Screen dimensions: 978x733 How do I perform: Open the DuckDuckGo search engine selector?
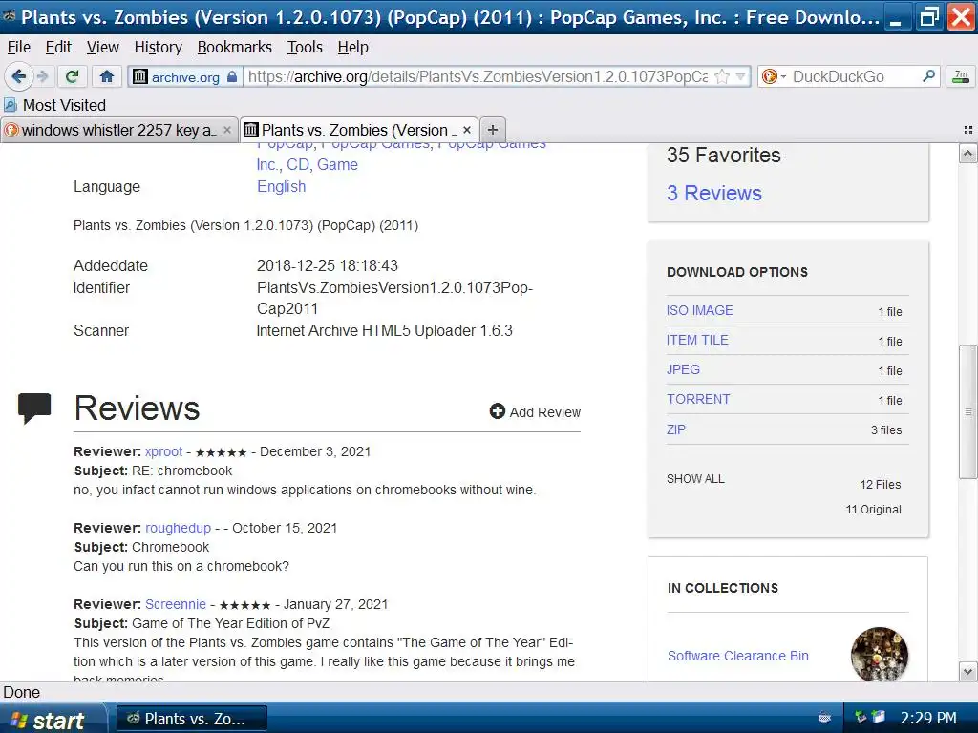[774, 76]
